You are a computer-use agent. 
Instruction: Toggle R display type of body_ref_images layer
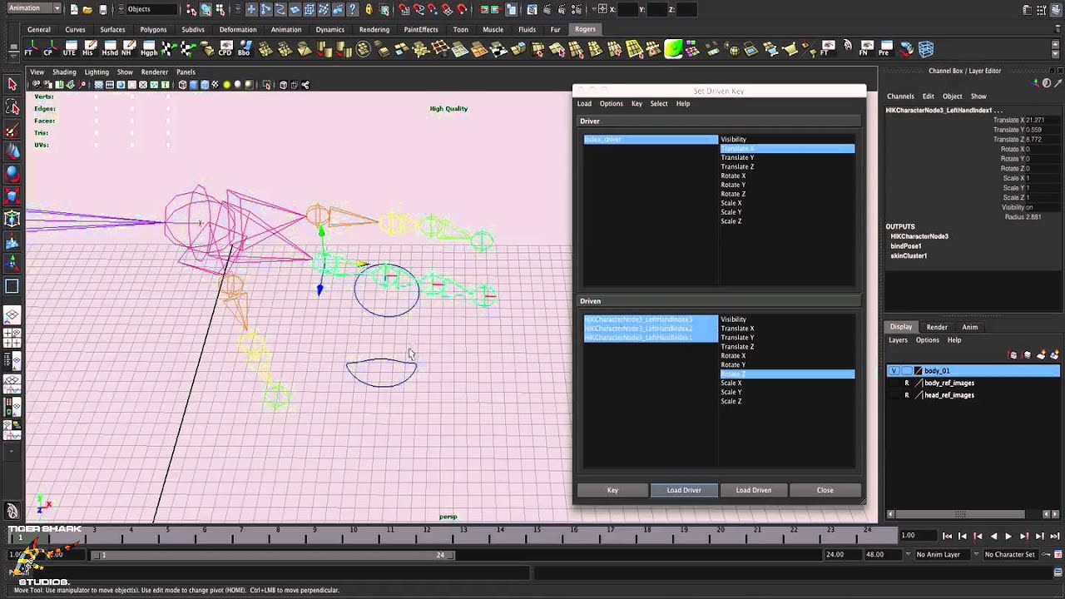click(x=907, y=383)
